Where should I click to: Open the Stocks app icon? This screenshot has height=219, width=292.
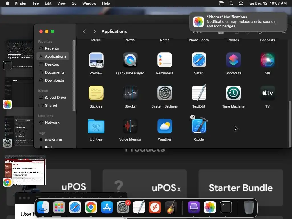point(130,93)
